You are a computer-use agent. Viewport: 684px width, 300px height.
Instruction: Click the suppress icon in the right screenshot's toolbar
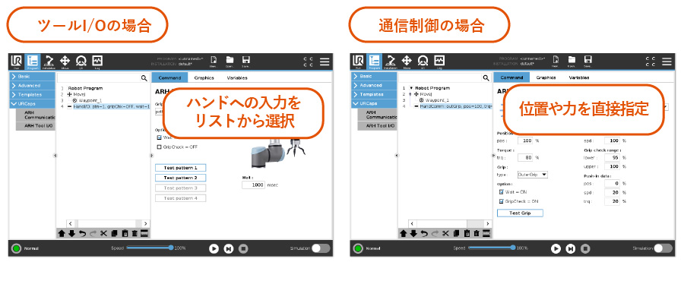tap(487, 233)
